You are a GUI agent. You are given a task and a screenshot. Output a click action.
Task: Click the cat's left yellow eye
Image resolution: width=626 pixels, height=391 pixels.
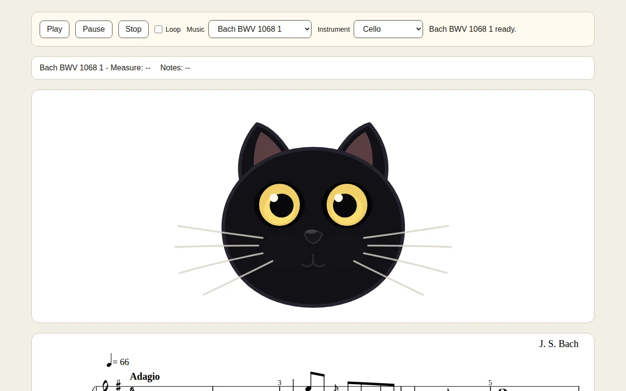coord(279,205)
